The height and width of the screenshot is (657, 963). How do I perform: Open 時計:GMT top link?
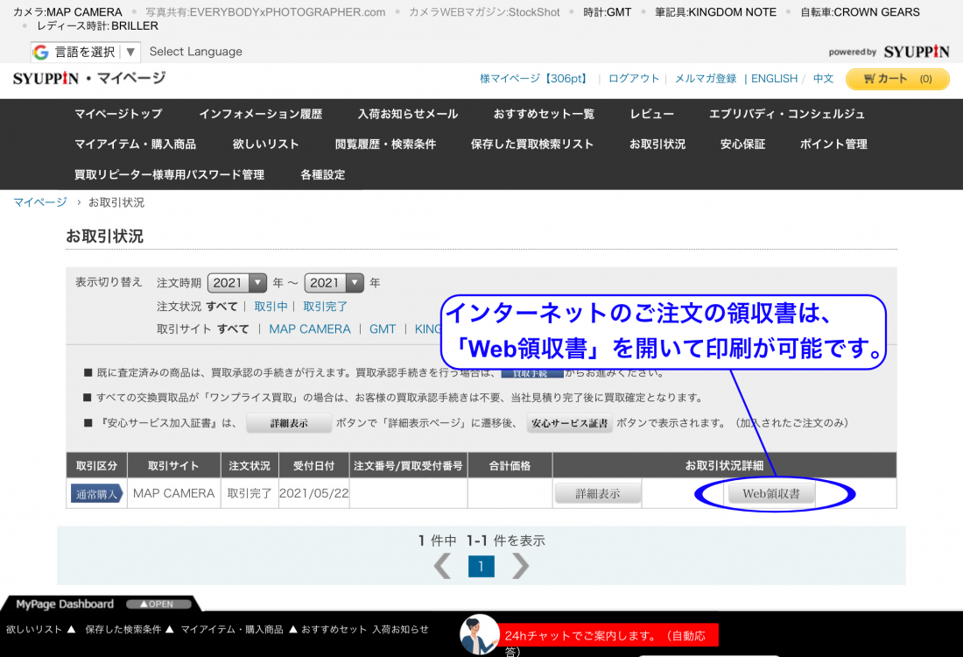(608, 12)
